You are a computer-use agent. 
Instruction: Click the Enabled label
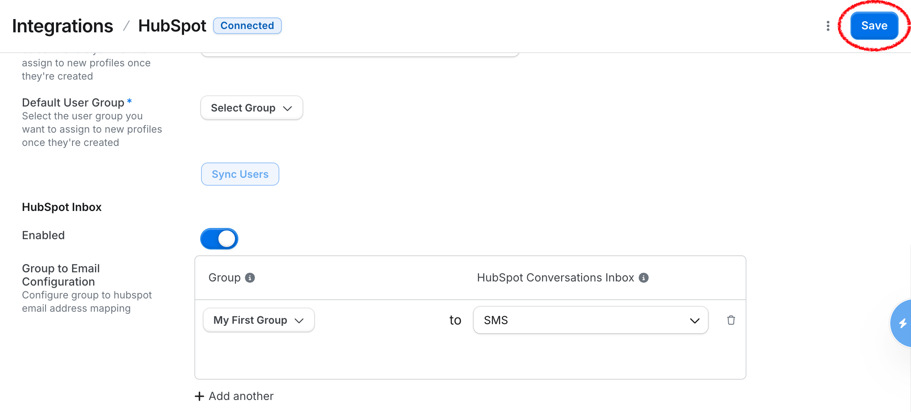pos(44,235)
